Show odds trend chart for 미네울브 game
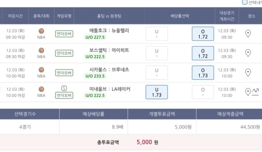 tap(255, 92)
